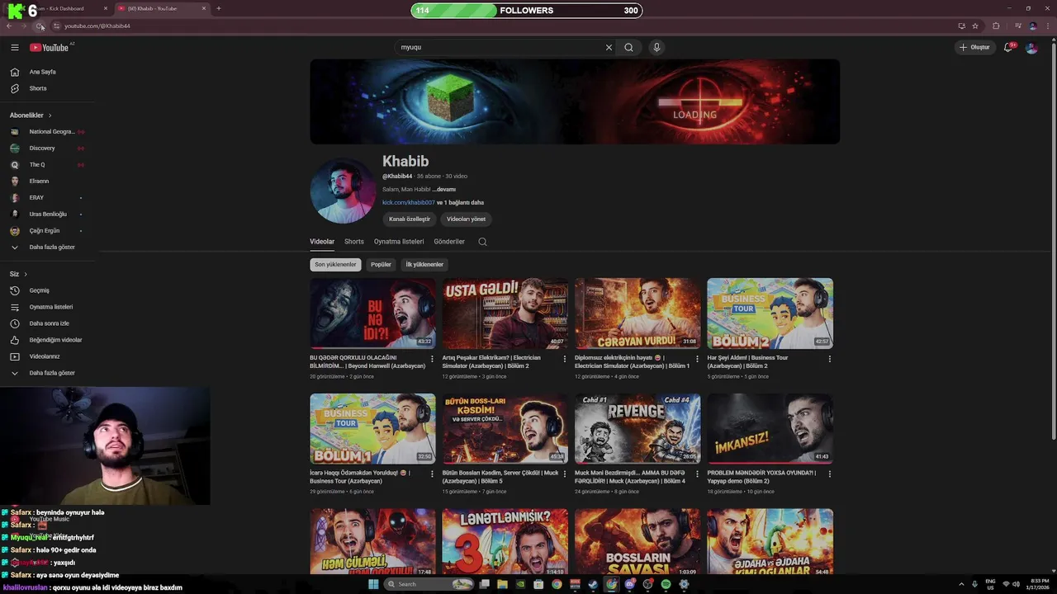Open the REVENGE Muck Bölüm 4 thumbnail

pos(638,429)
